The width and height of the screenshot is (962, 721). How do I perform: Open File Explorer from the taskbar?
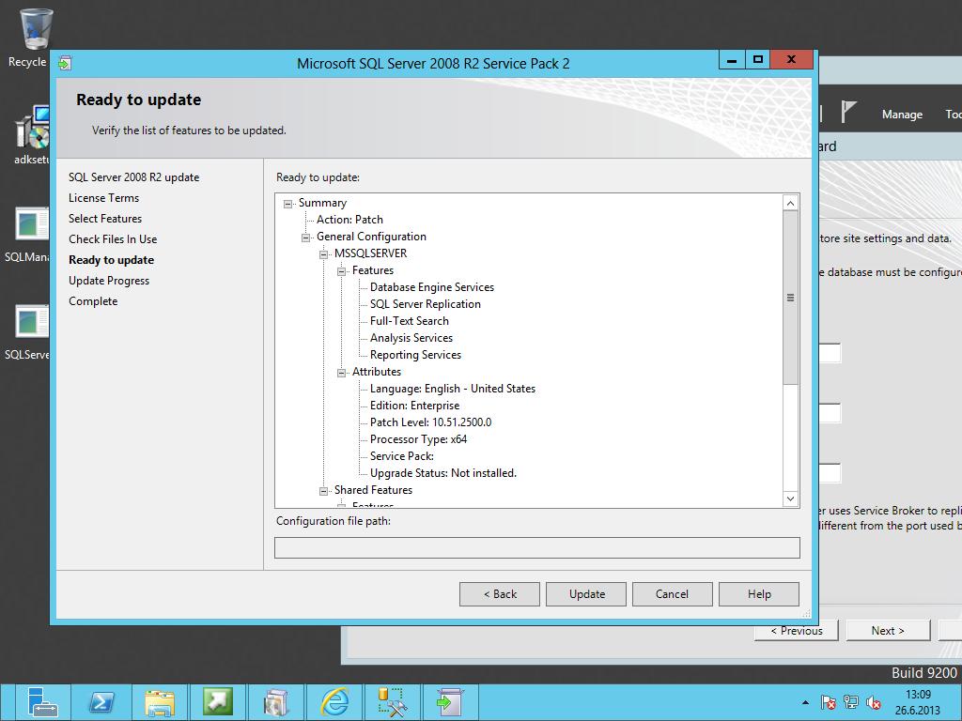[160, 702]
